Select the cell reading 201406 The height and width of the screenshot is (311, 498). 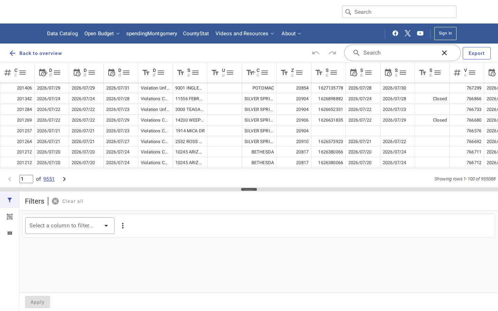[x=17, y=88]
